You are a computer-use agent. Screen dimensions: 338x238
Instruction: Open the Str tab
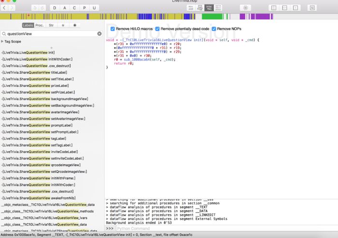tap(51, 25)
